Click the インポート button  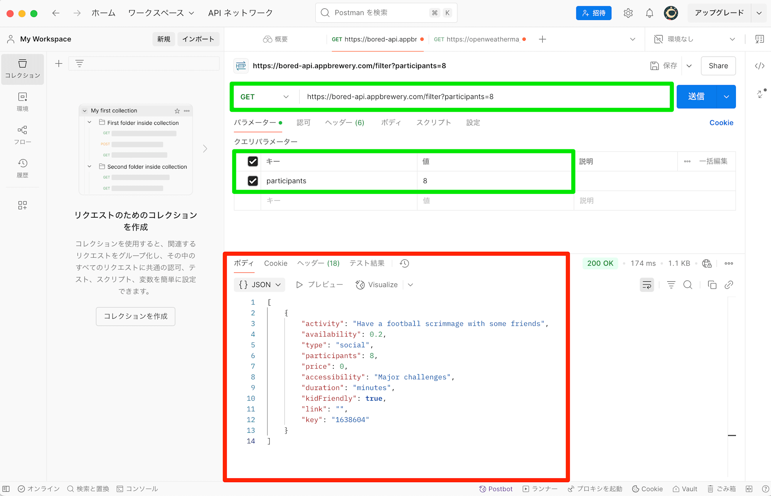click(x=198, y=39)
